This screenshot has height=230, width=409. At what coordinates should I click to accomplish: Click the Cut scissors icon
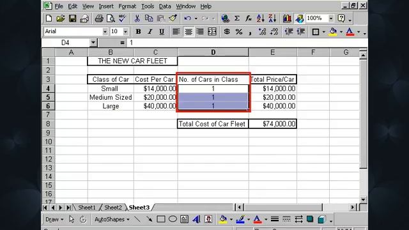click(137, 19)
